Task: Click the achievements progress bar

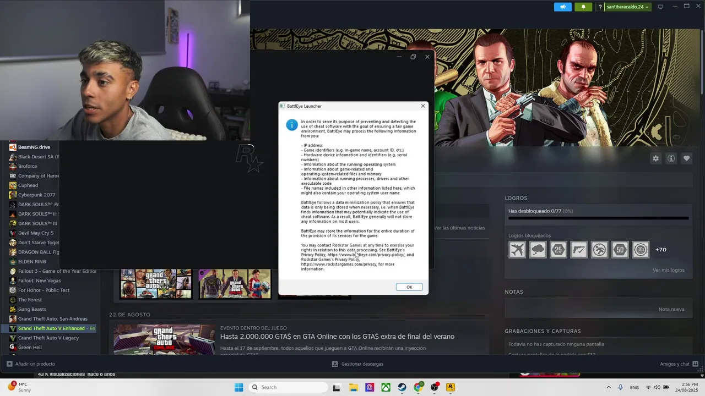Action: [598, 218]
